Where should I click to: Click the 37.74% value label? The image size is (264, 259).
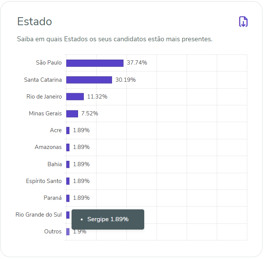point(137,63)
